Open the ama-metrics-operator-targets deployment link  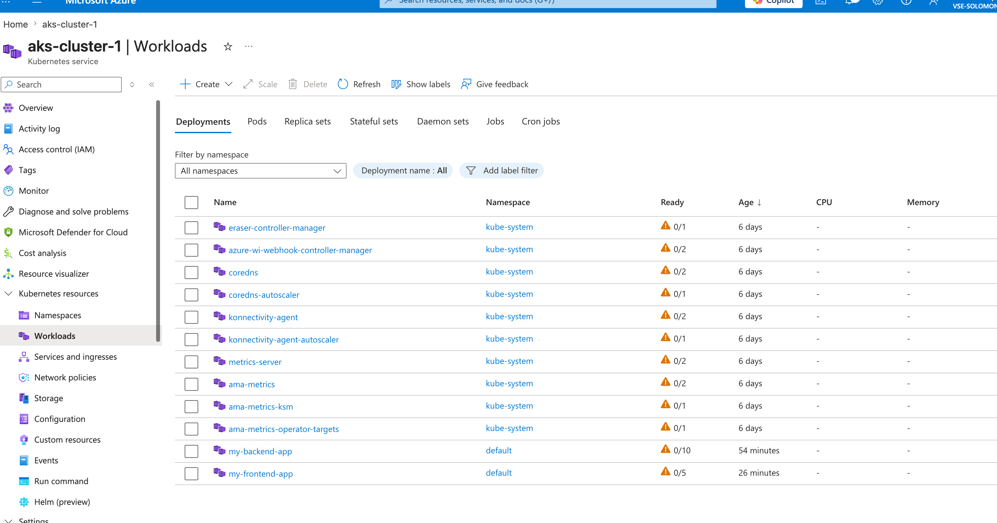(284, 429)
